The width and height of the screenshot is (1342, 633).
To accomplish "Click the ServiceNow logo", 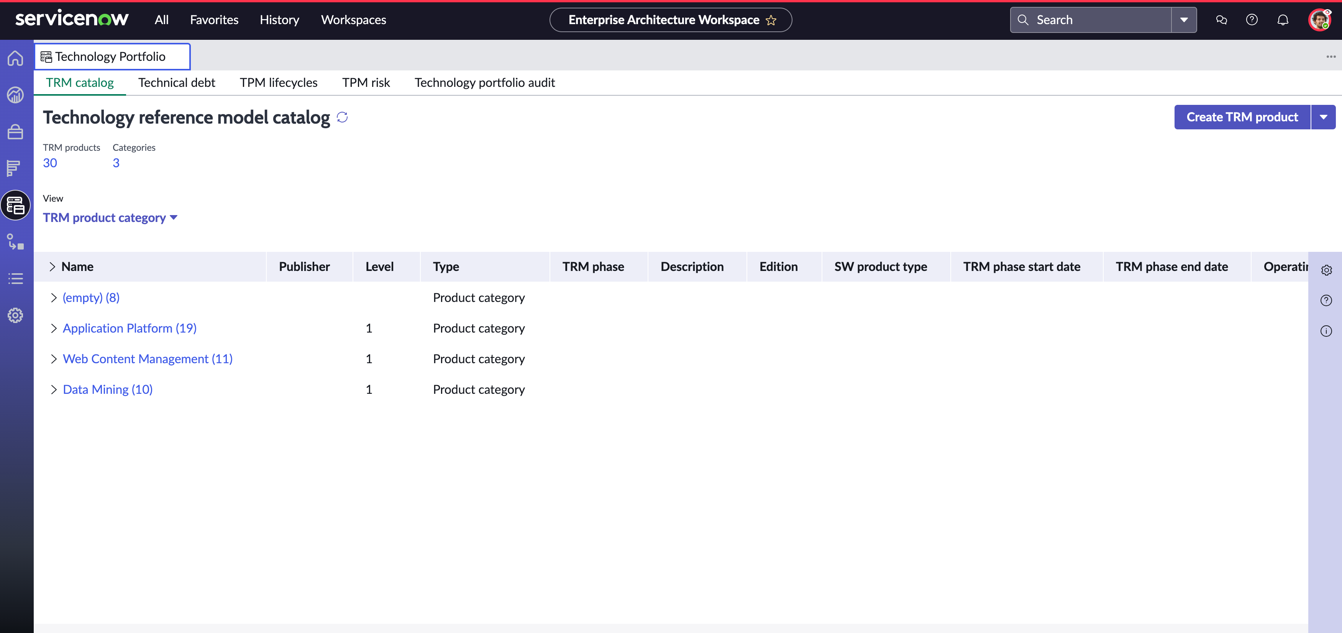I will [72, 19].
